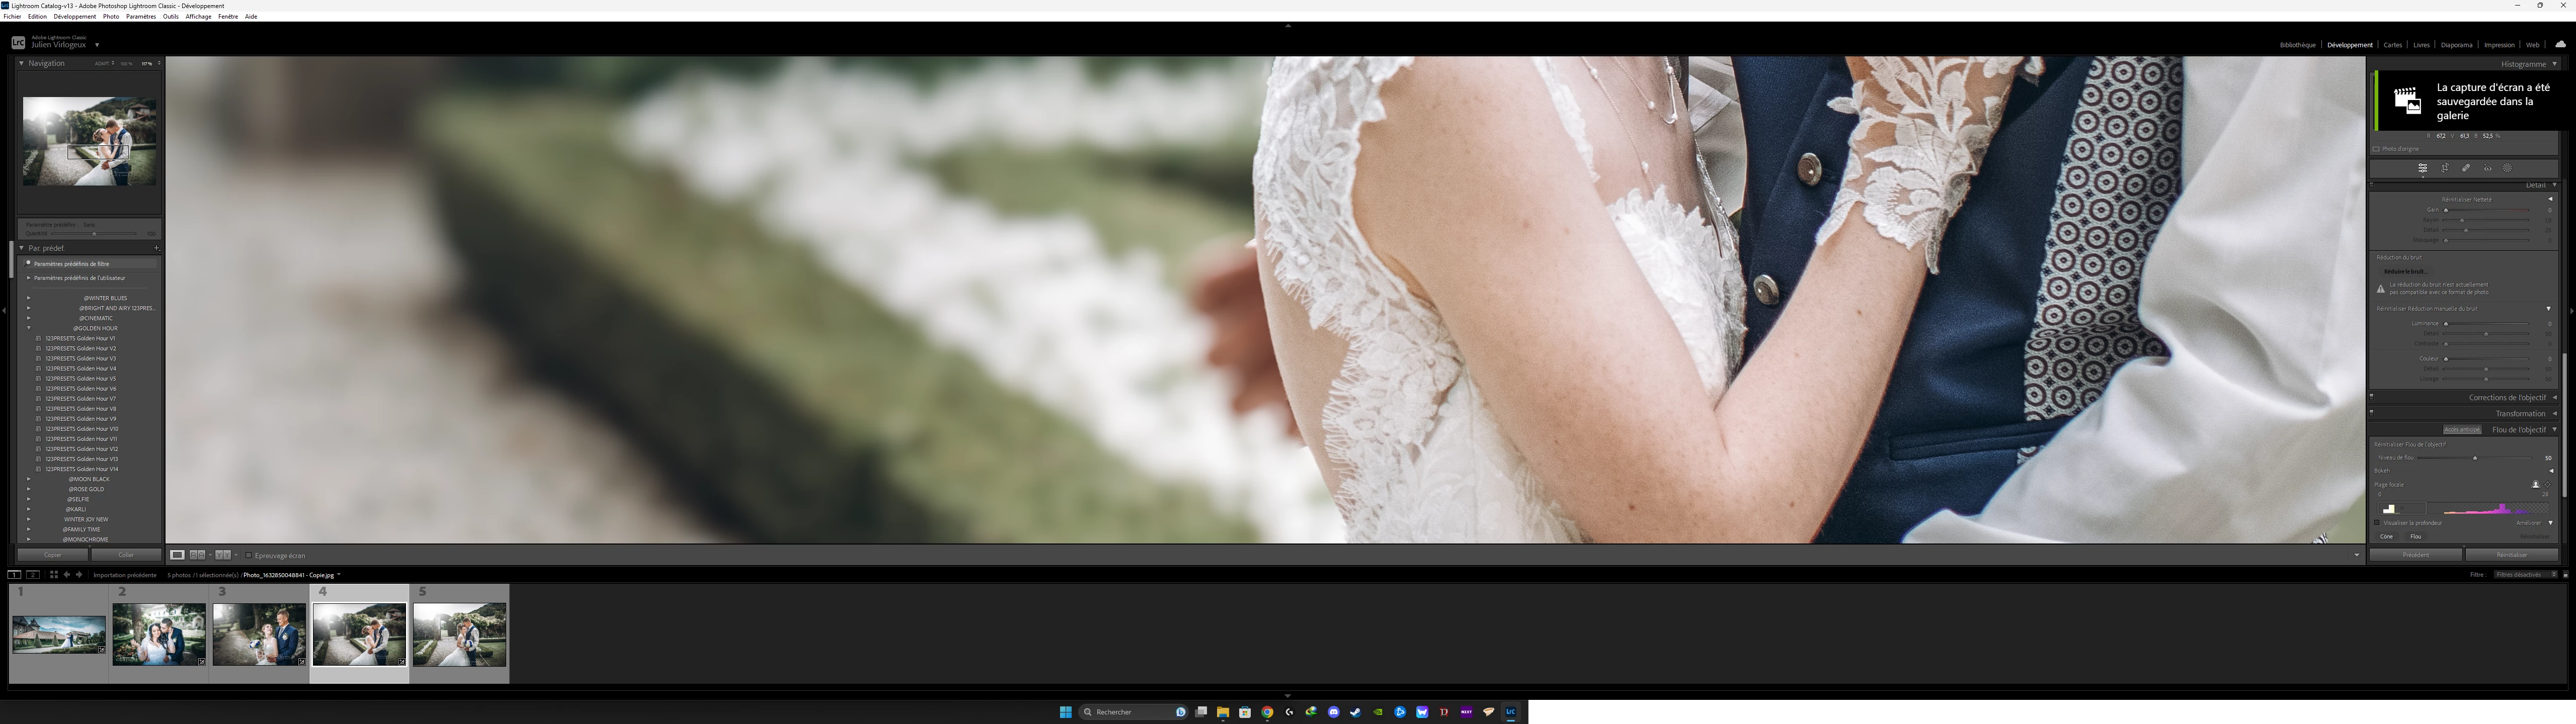Switch to Bibliothèque module
Screen dimensions: 2576x724
pos(2297,45)
